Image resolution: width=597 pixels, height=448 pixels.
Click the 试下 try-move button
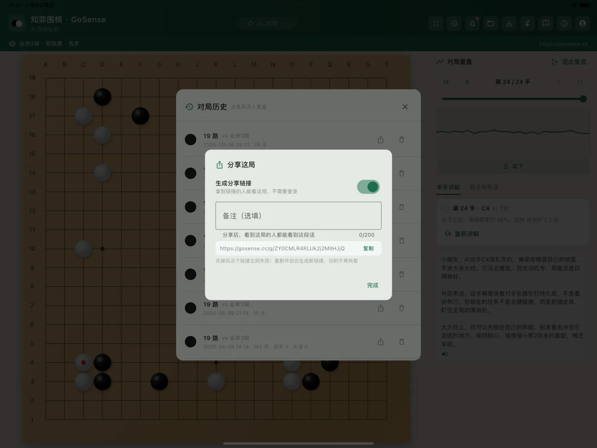513,166
